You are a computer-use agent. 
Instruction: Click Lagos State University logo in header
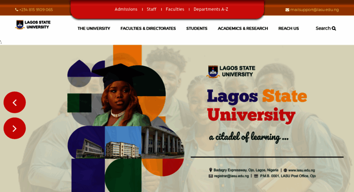coord(33,25)
